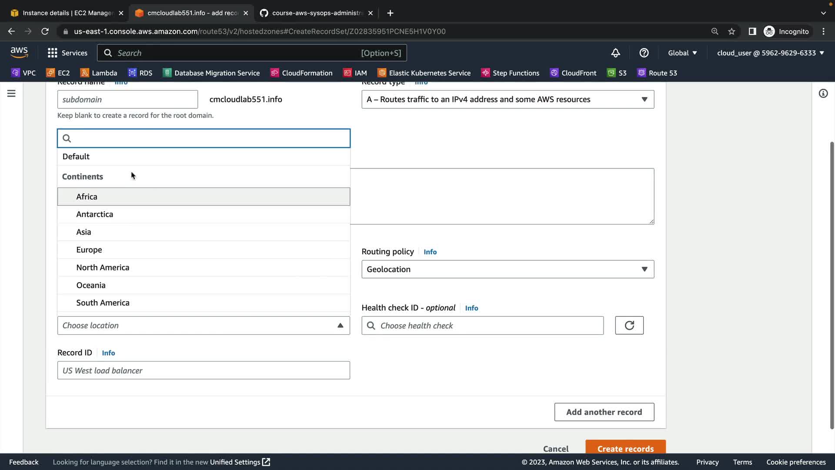Choose the Default location option
This screenshot has width=835, height=470.
[76, 157]
